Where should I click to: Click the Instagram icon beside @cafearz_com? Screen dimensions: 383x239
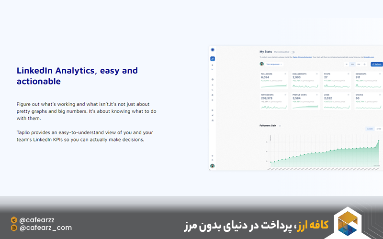[14, 228]
